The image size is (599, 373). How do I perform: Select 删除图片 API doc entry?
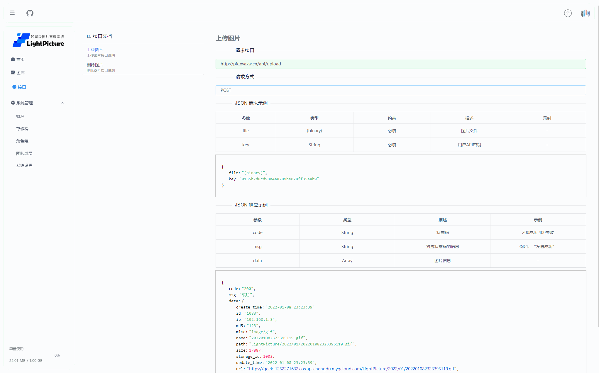95,65
